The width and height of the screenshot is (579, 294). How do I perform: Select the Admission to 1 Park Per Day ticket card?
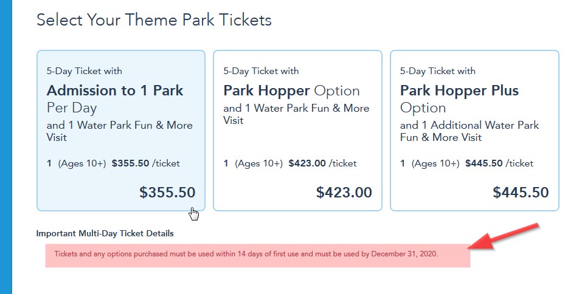coord(120,131)
